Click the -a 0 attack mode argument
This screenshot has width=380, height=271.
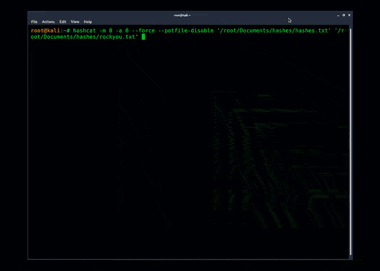(x=124, y=31)
